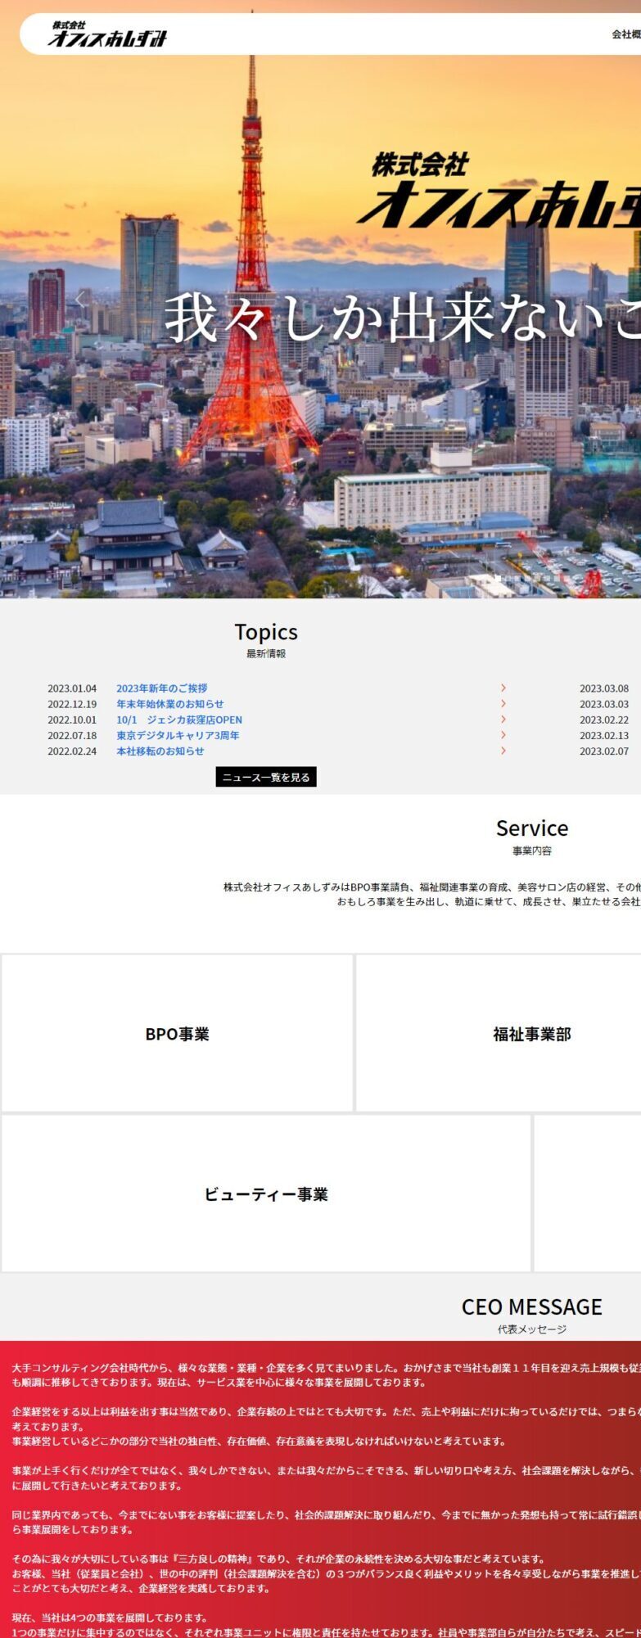Image resolution: width=641 pixels, height=1638 pixels.
Task: Click the Topics section heading
Action: tap(266, 632)
